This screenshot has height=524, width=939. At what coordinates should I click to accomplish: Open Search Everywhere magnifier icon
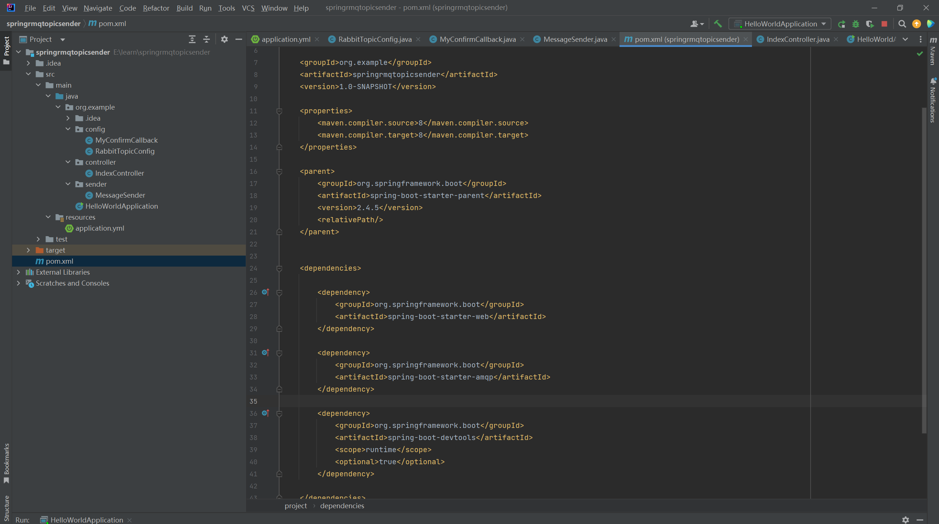pyautogui.click(x=902, y=24)
